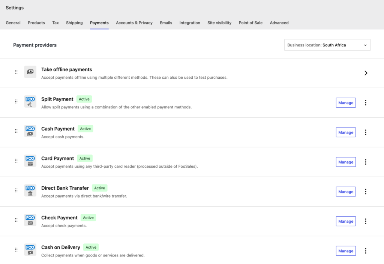The image size is (384, 264).
Task: Click the Active badge next to Split Payment
Action: [x=84, y=99]
